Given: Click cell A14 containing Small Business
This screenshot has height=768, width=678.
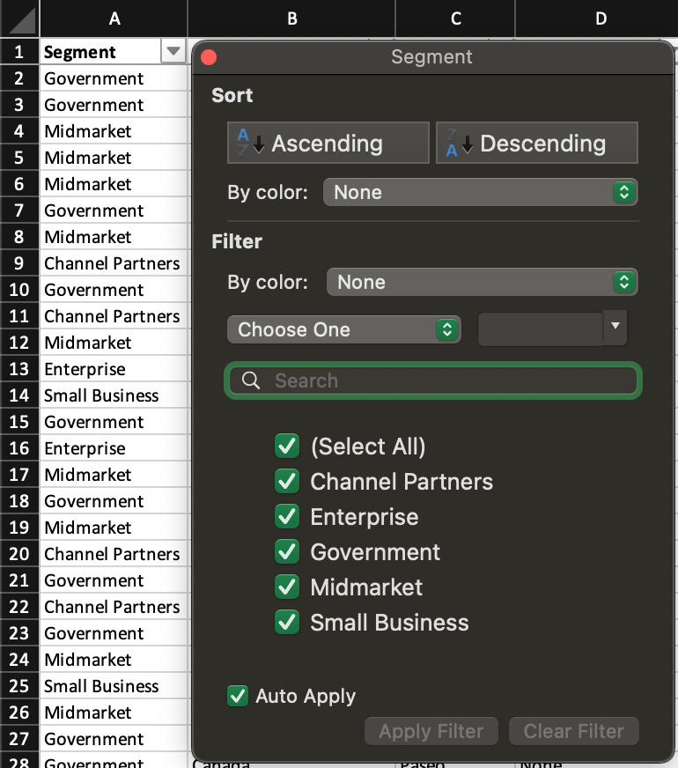Looking at the screenshot, I should click(x=114, y=395).
